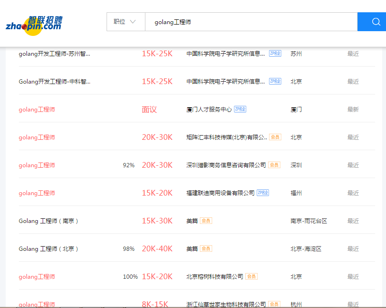Open golang工程师 job at 矩阵汇丰科技传媒
Screen dimensions: 386x308
click(x=36, y=137)
